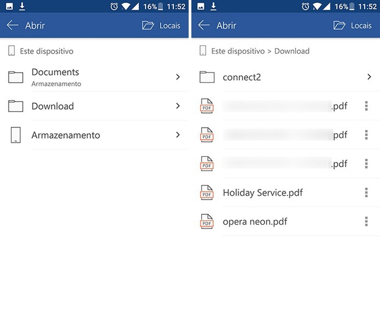Open the three-dot menu for opera neon.pdf
This screenshot has width=380, height=336.
tap(366, 221)
